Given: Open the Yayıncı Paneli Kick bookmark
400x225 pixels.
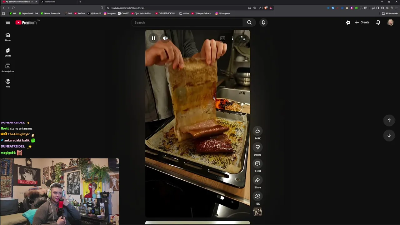Looking at the screenshot, I should point(29,13).
